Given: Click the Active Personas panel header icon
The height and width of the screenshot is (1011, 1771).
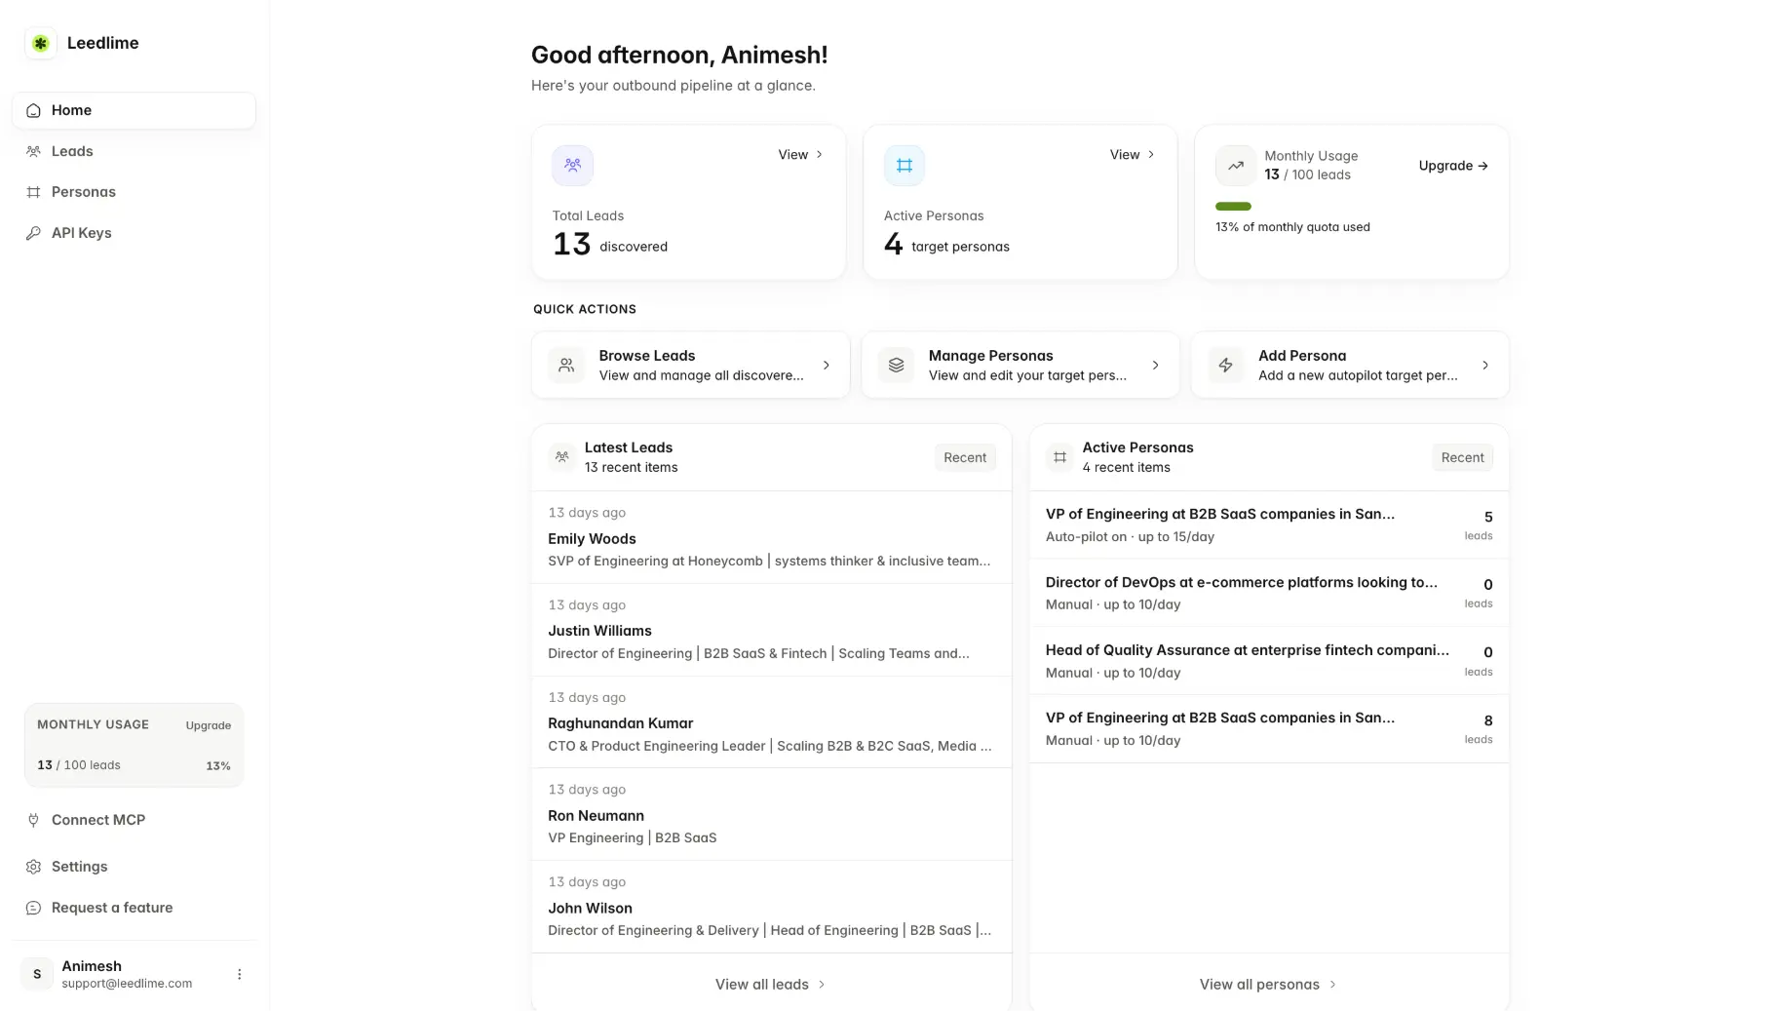Looking at the screenshot, I should click(x=1059, y=456).
